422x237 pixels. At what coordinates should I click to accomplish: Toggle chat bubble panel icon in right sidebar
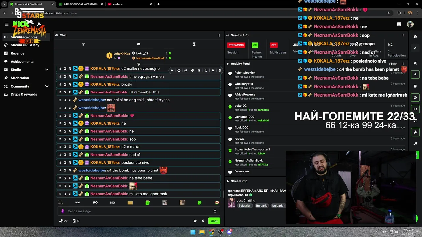point(415,98)
